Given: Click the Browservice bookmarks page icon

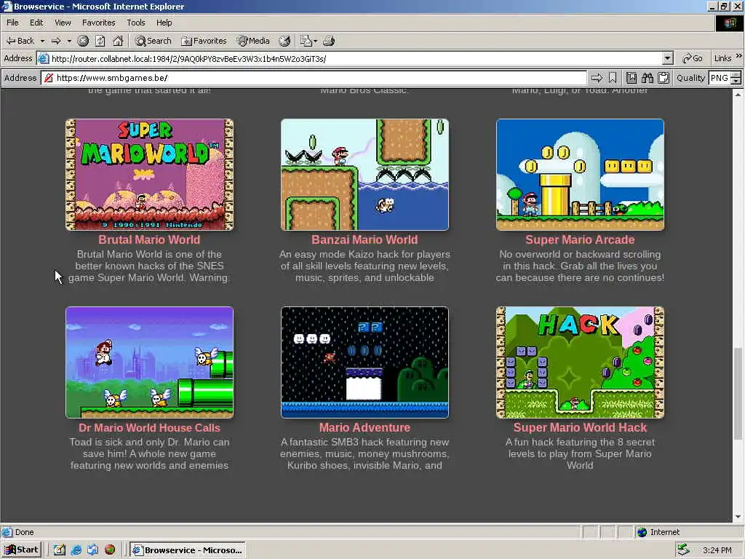Looking at the screenshot, I should pyautogui.click(x=632, y=78).
